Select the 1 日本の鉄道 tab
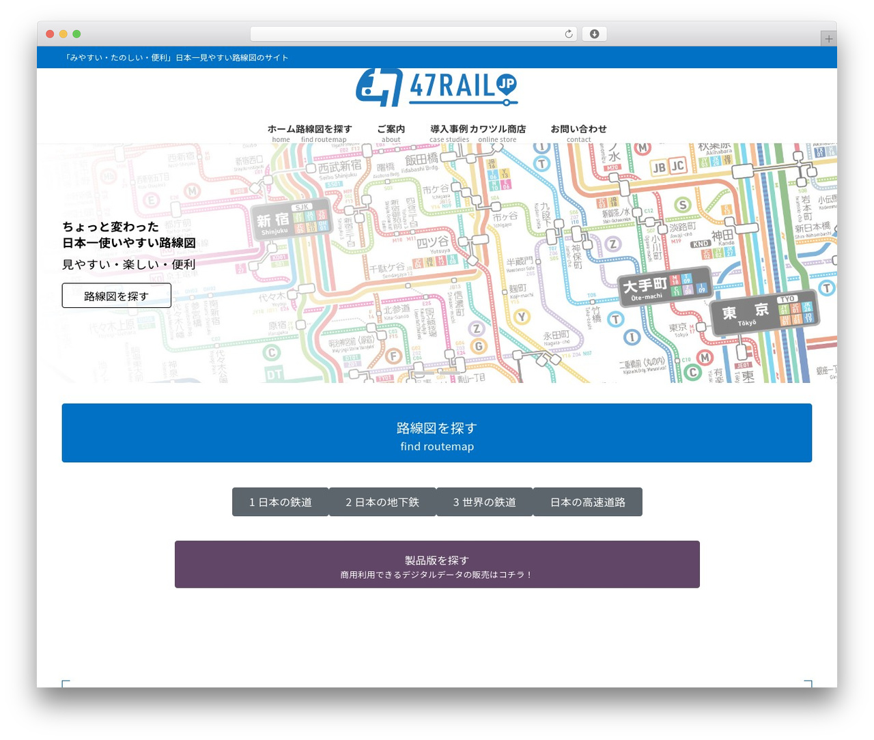Image resolution: width=874 pixels, height=740 pixels. (x=281, y=502)
